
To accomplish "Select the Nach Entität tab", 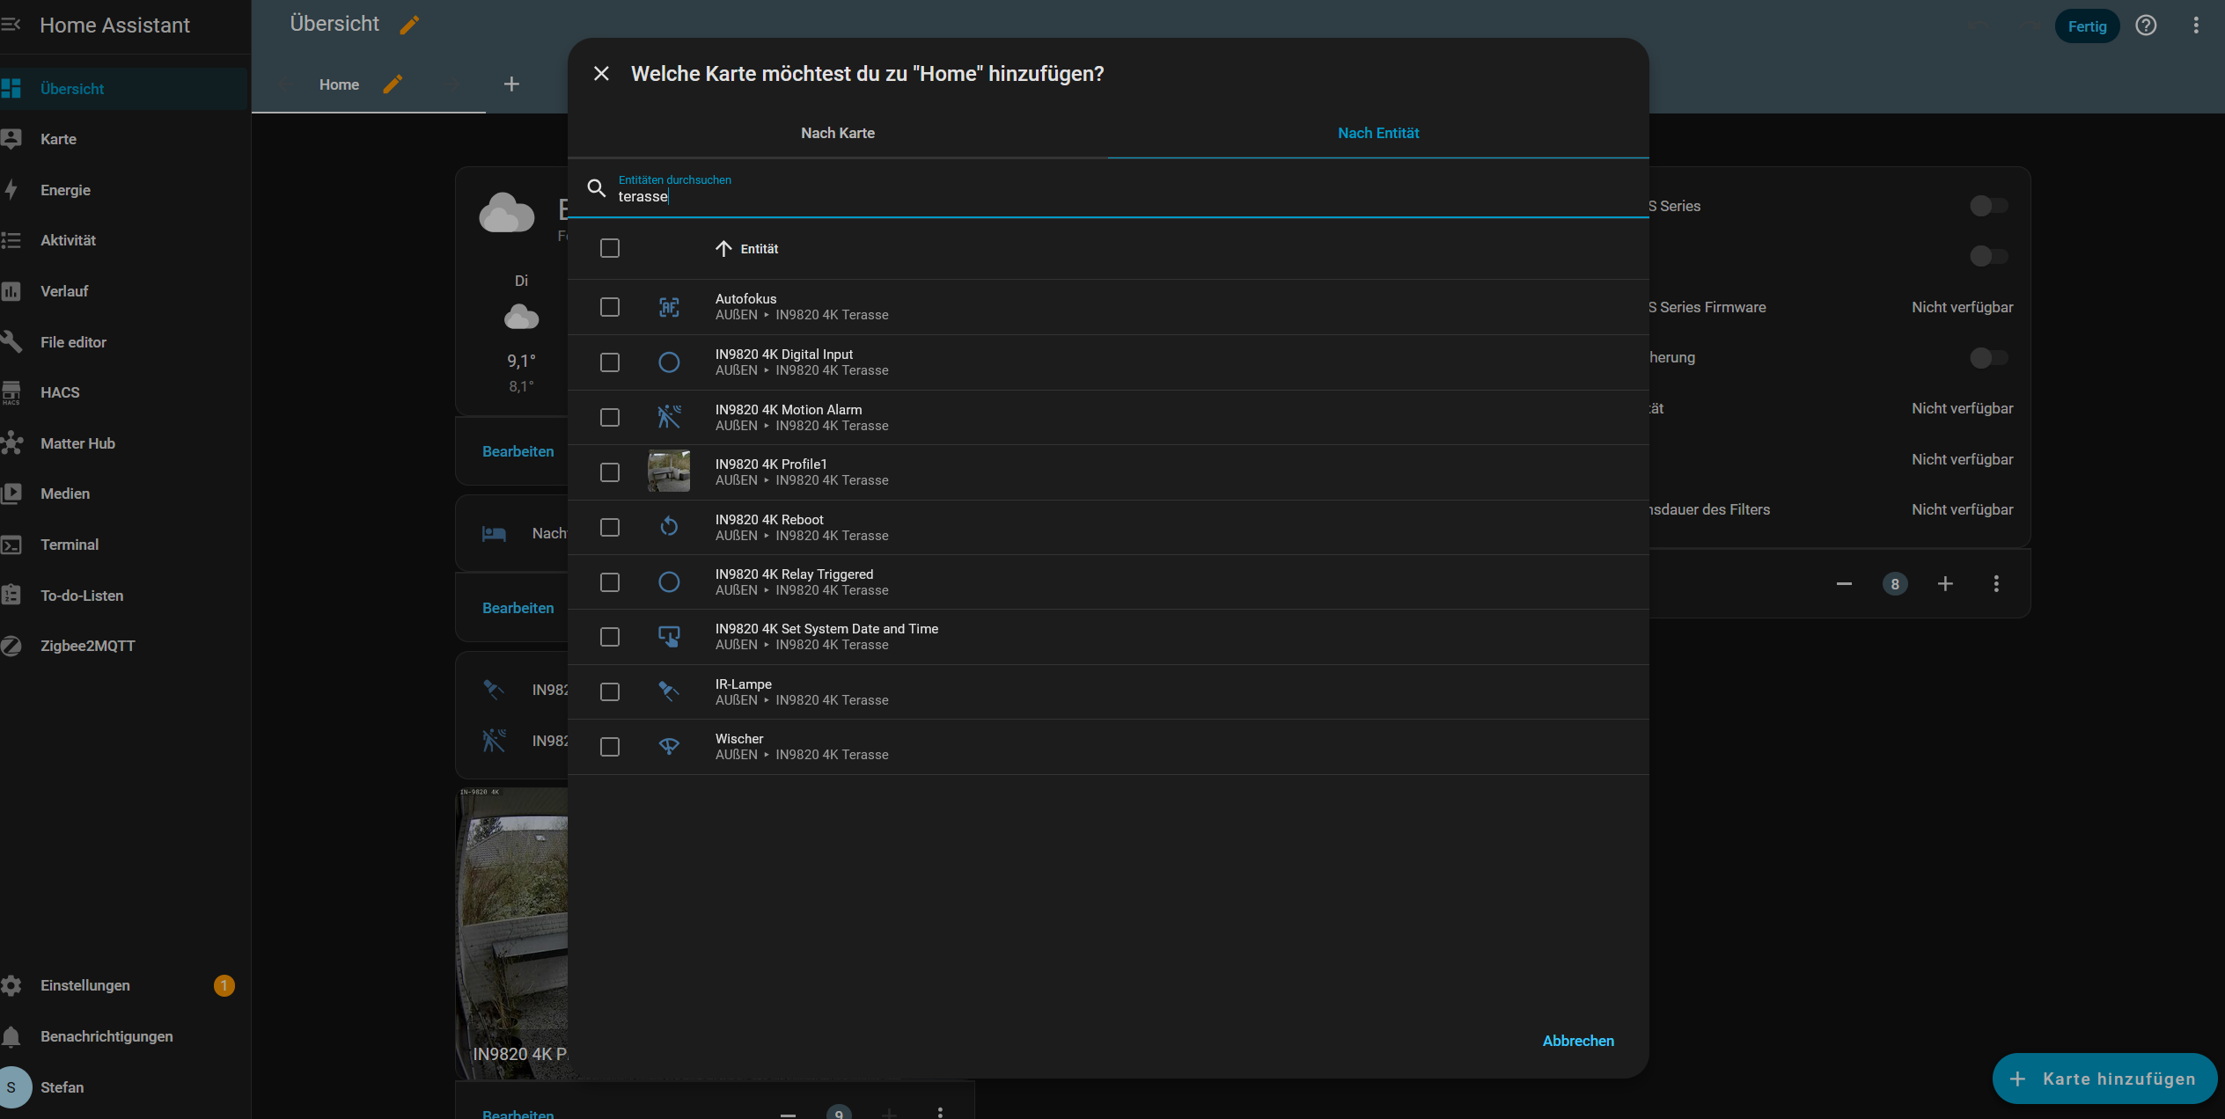I will [x=1377, y=133].
